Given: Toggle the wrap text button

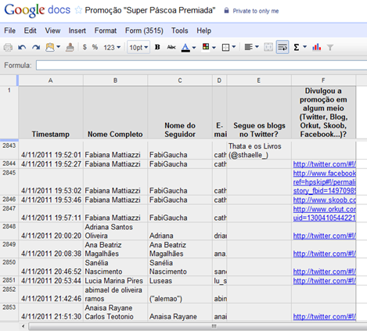Looking at the screenshot, I should (282, 47).
